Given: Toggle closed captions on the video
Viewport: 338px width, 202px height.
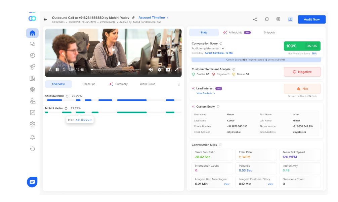Looking at the screenshot, I should [168, 70].
